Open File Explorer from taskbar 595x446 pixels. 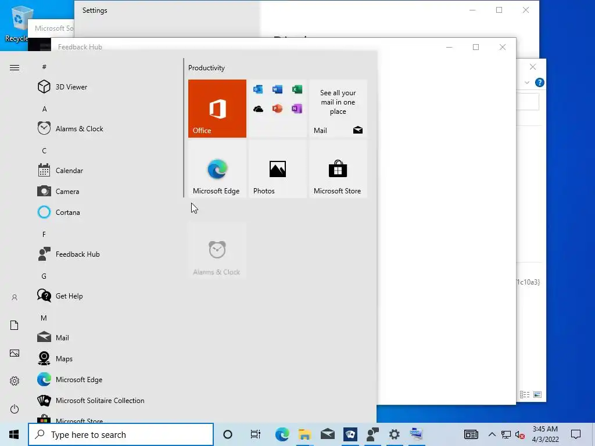pos(304,434)
